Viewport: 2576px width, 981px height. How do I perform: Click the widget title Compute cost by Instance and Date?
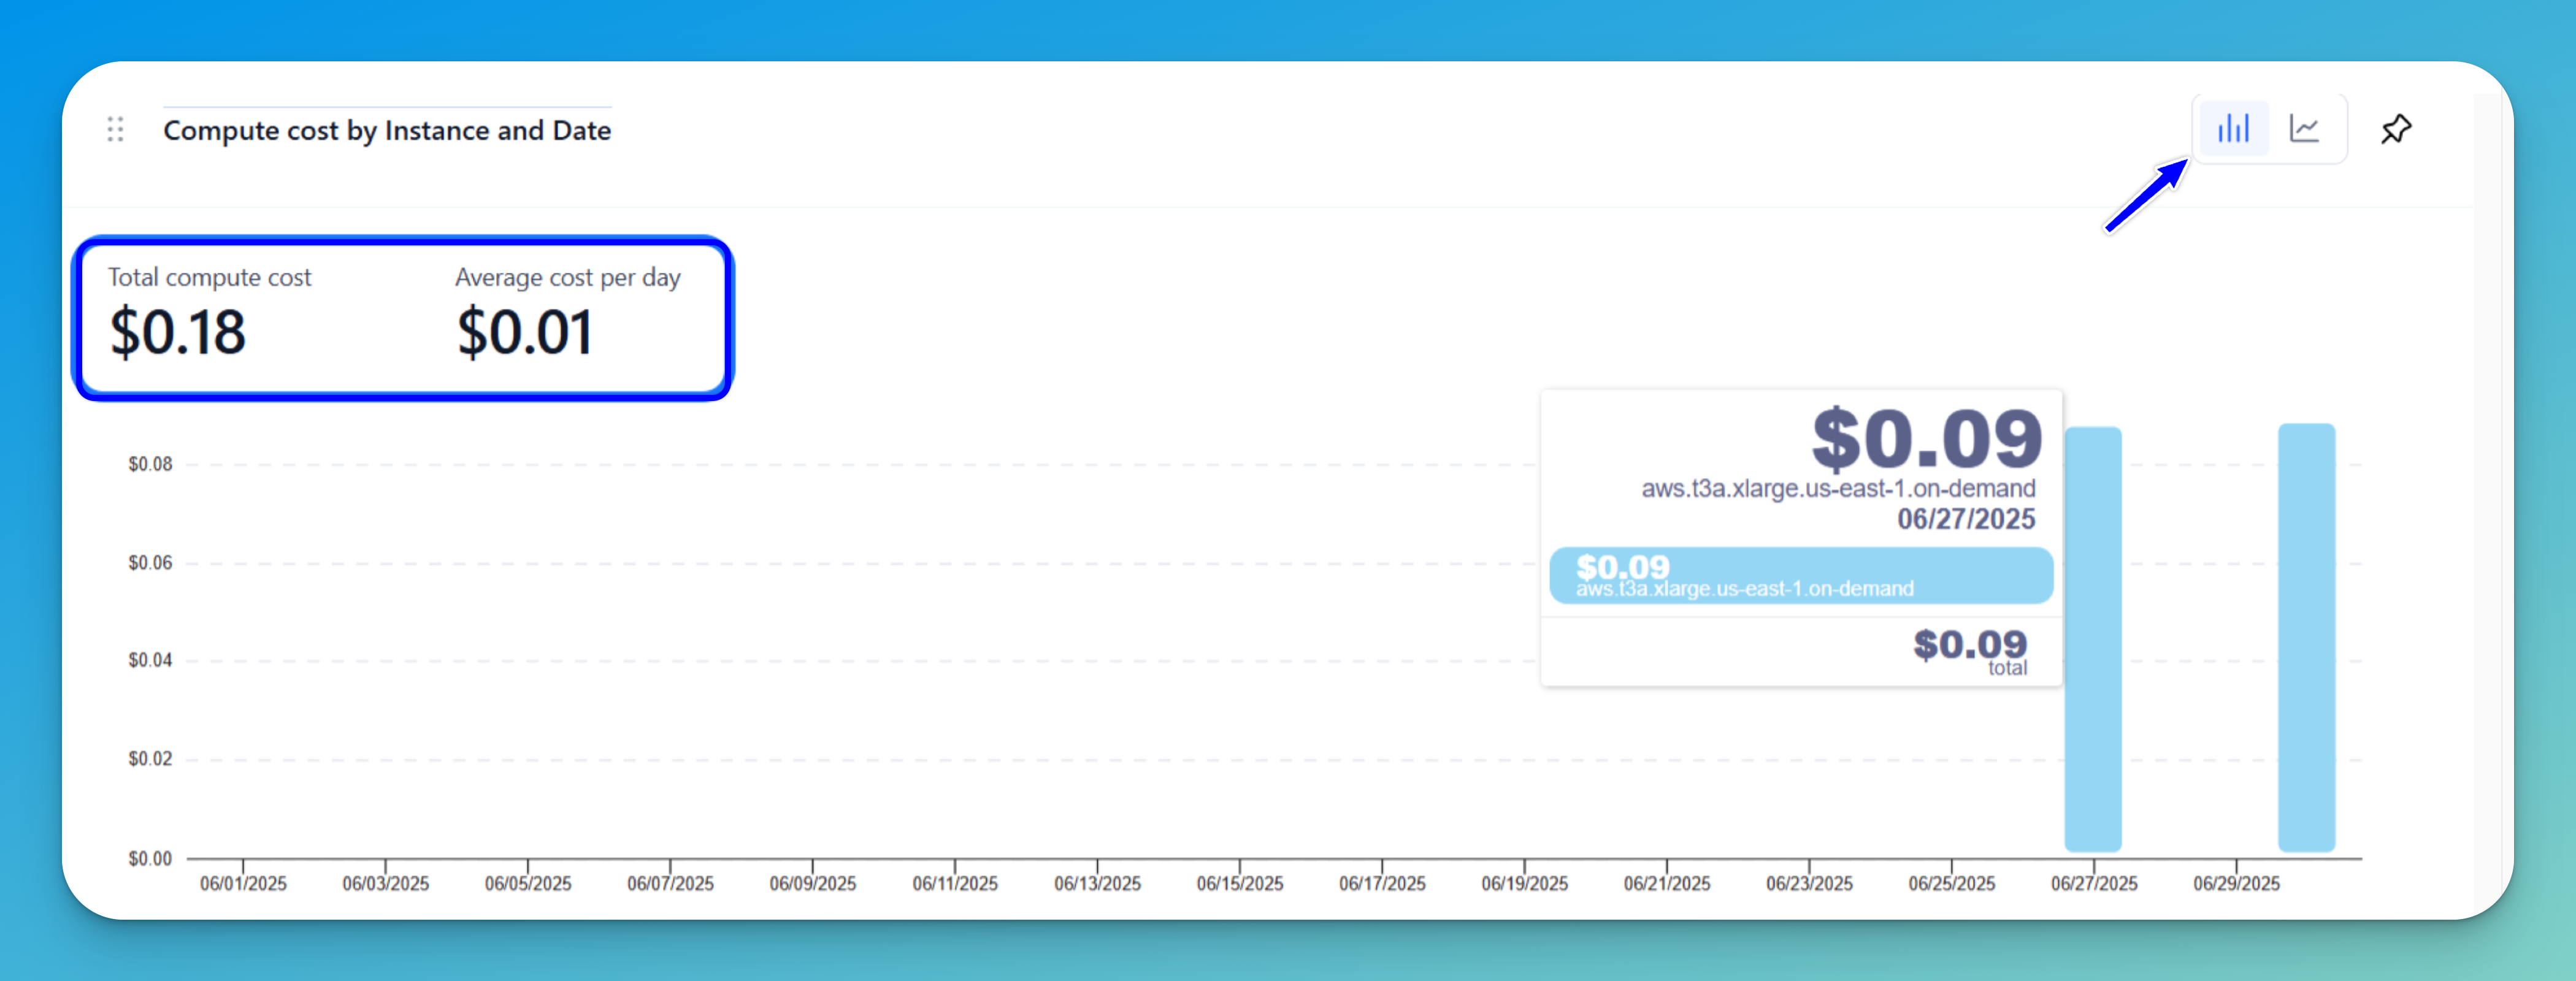point(387,131)
